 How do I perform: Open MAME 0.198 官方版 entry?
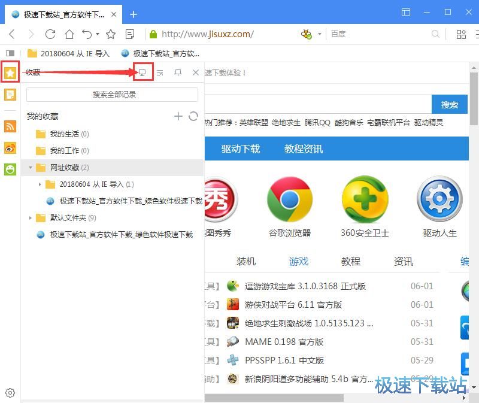(284, 341)
